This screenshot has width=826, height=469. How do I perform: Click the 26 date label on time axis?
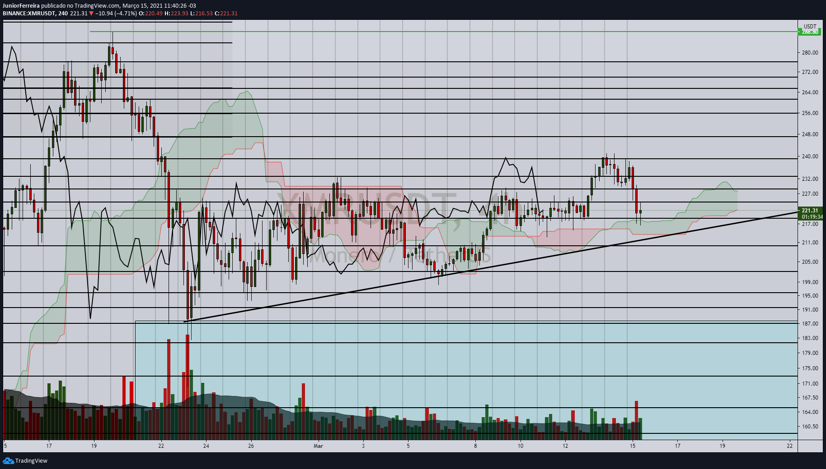pyautogui.click(x=251, y=446)
